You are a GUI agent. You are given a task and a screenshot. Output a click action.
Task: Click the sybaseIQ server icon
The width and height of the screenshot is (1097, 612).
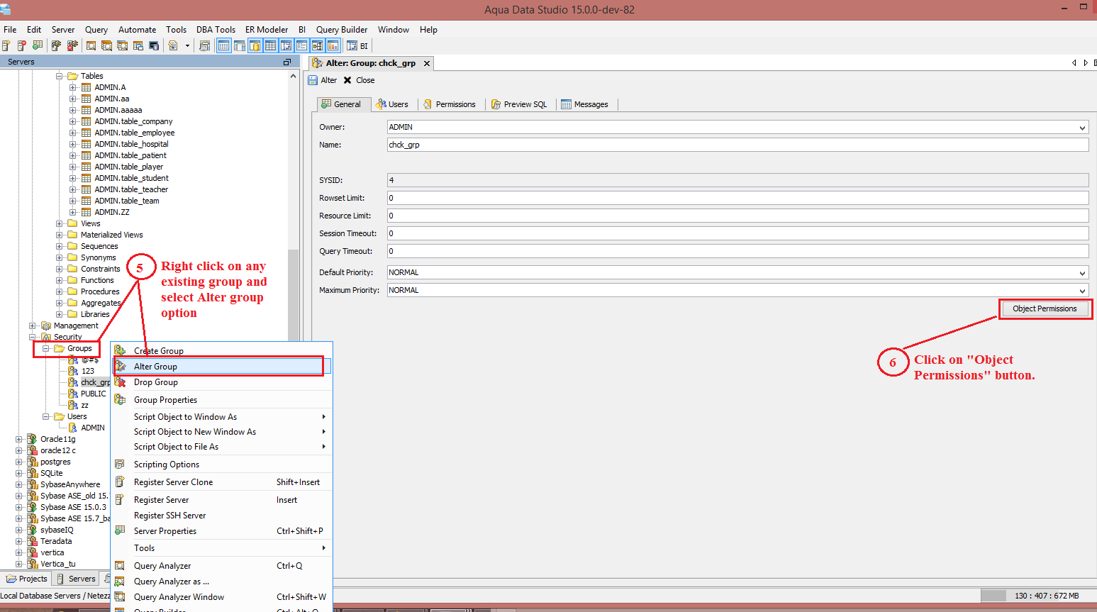pos(32,530)
